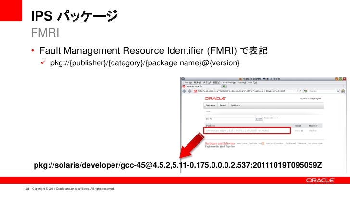Click the "Fault Management Resource Identifier" bullet

pyautogui.click(x=153, y=50)
